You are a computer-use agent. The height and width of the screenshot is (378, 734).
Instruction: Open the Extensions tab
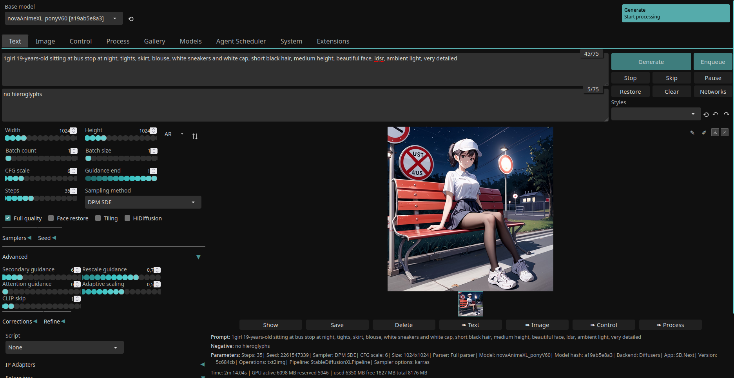(333, 41)
